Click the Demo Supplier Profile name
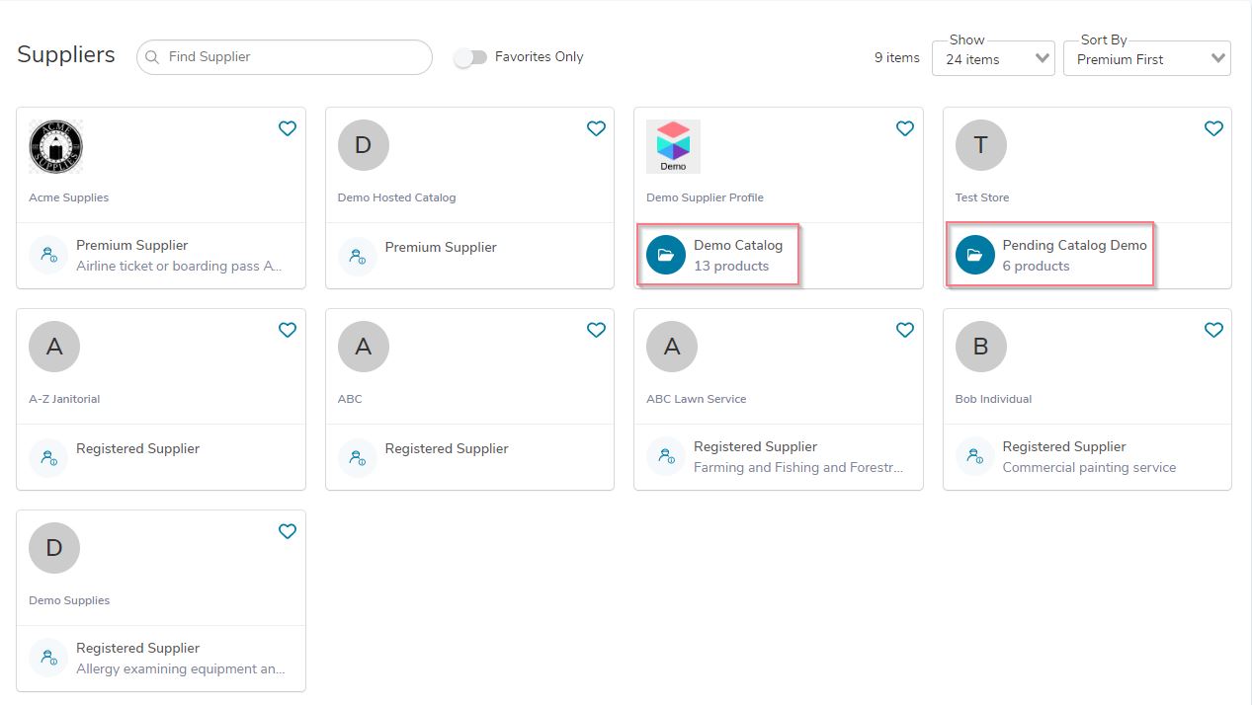 [x=705, y=197]
